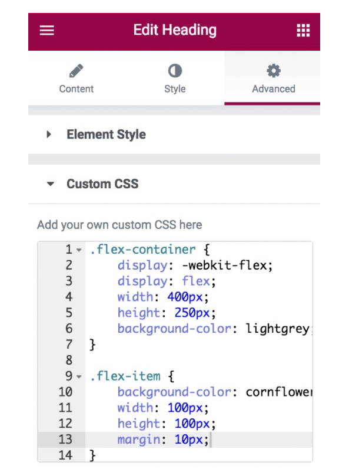The image size is (339, 472).
Task: Open the hamburger menu in header
Action: pyautogui.click(x=47, y=31)
